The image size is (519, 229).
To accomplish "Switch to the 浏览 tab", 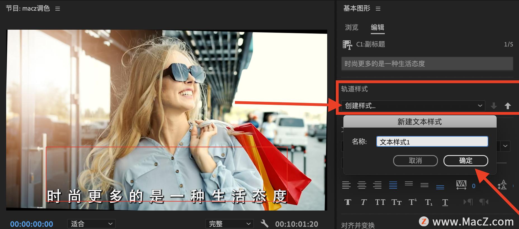I will tap(351, 27).
